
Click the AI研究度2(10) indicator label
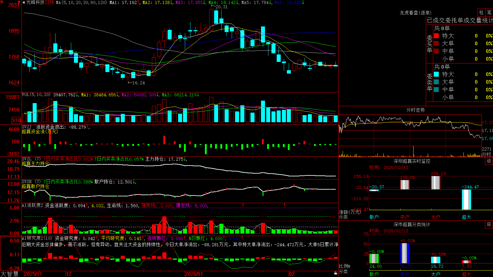pyautogui.click(x=37, y=238)
